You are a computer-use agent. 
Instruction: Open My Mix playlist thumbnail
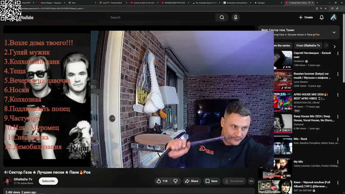(x=275, y=169)
